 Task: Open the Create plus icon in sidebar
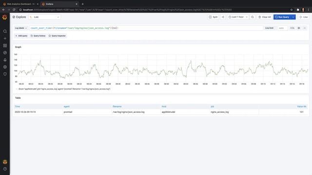[5, 38]
